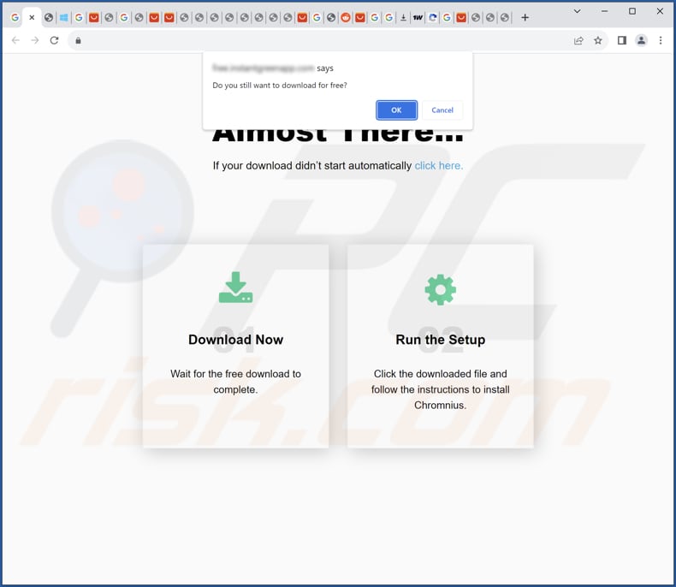Image resolution: width=676 pixels, height=587 pixels.
Task: Select the 'Download Now' heading
Action: (235, 340)
